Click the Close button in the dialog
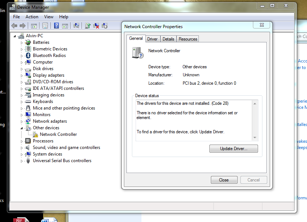This screenshot has height=222, width=307. (224, 180)
